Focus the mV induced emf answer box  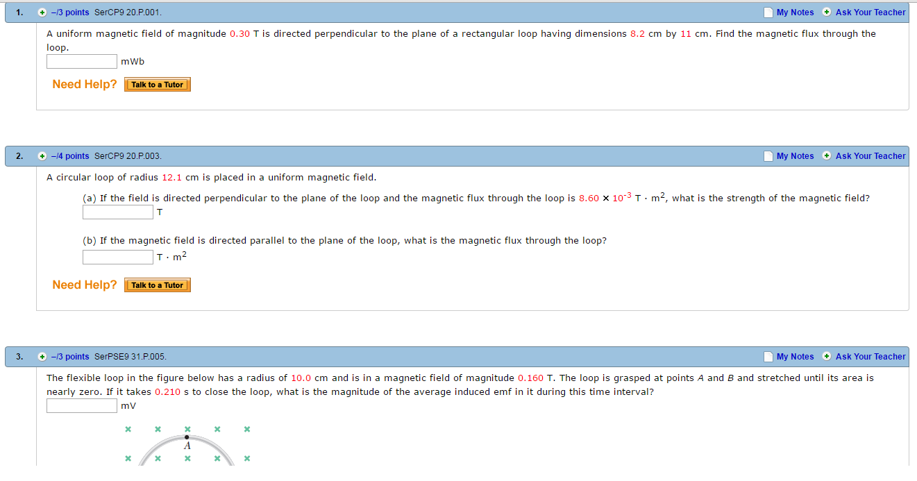82,406
